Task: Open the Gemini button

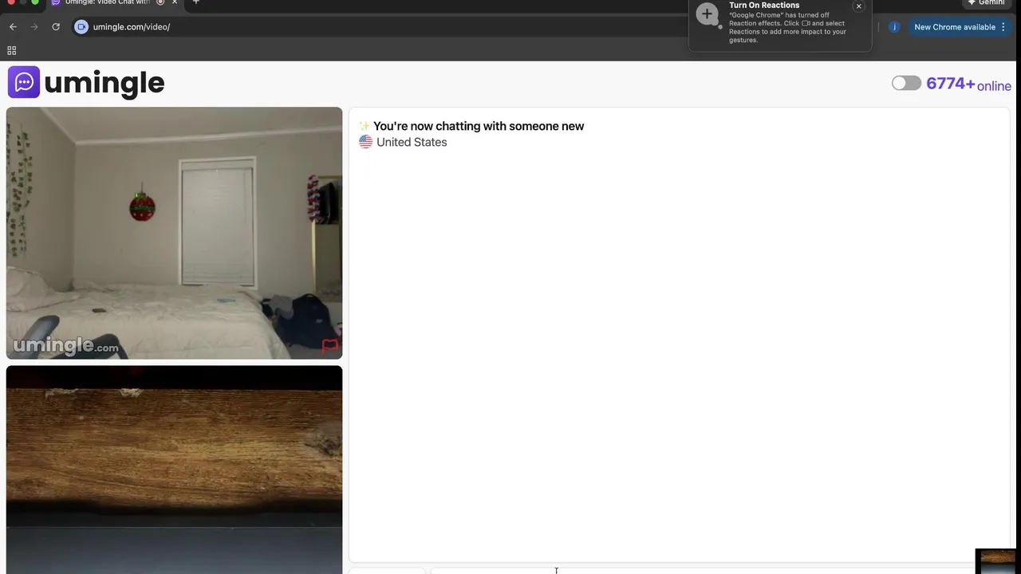Action: pyautogui.click(x=986, y=2)
